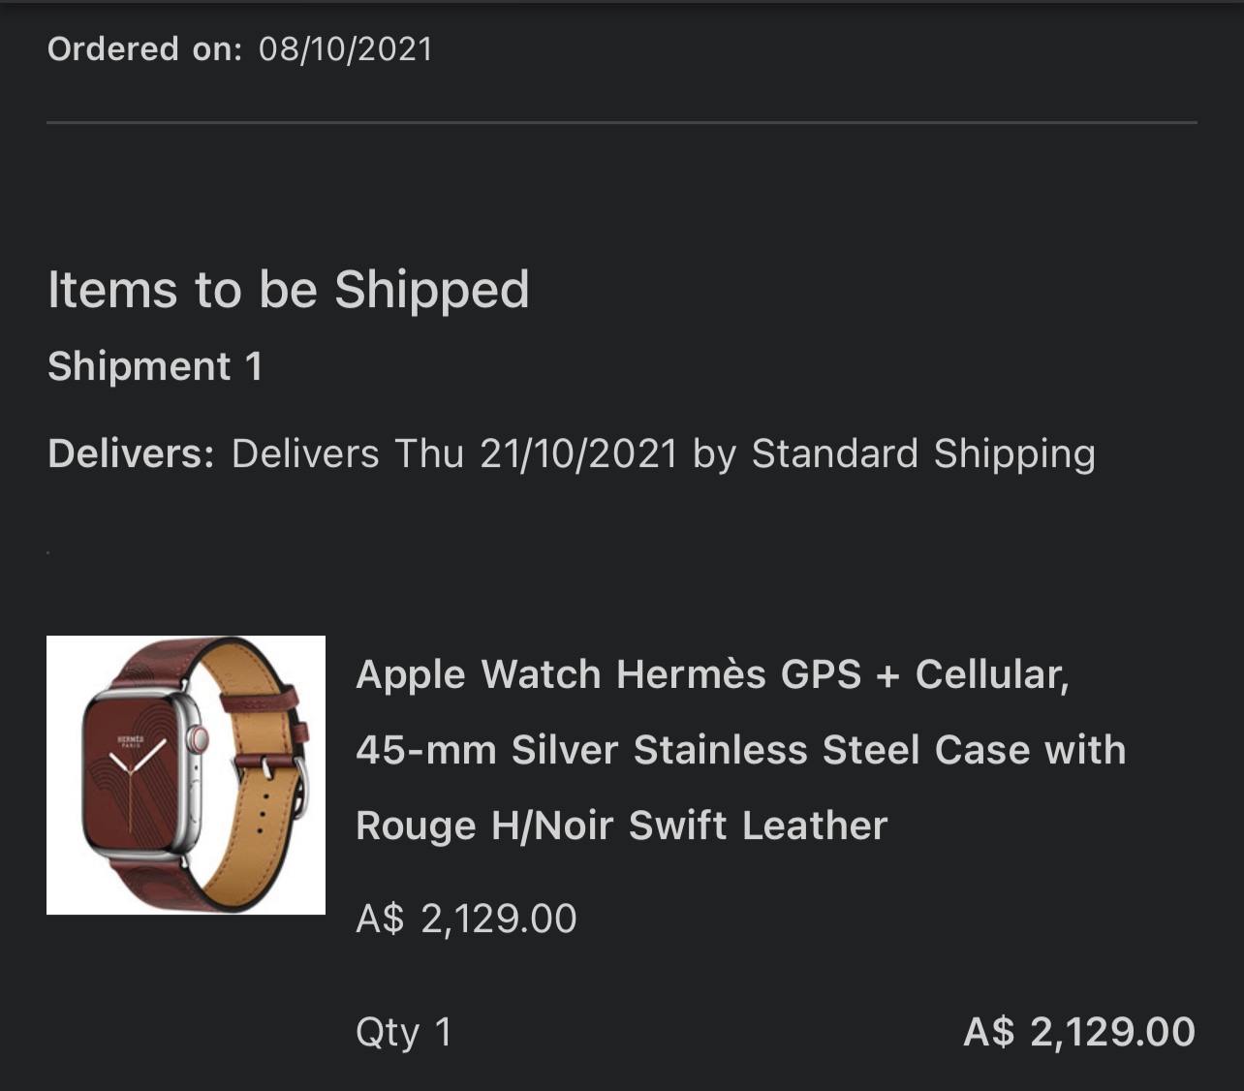Select the 'Shipment 1' subheading
1244x1091 pixels.
tap(155, 366)
